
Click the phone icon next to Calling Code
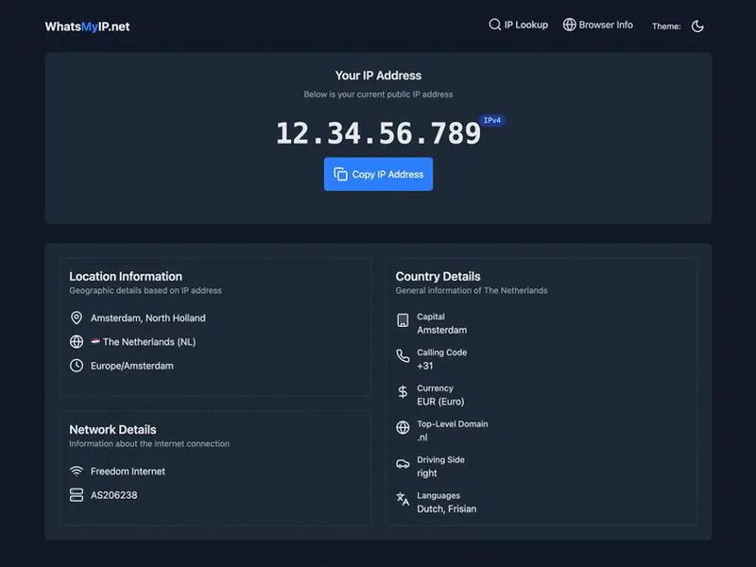coord(403,356)
